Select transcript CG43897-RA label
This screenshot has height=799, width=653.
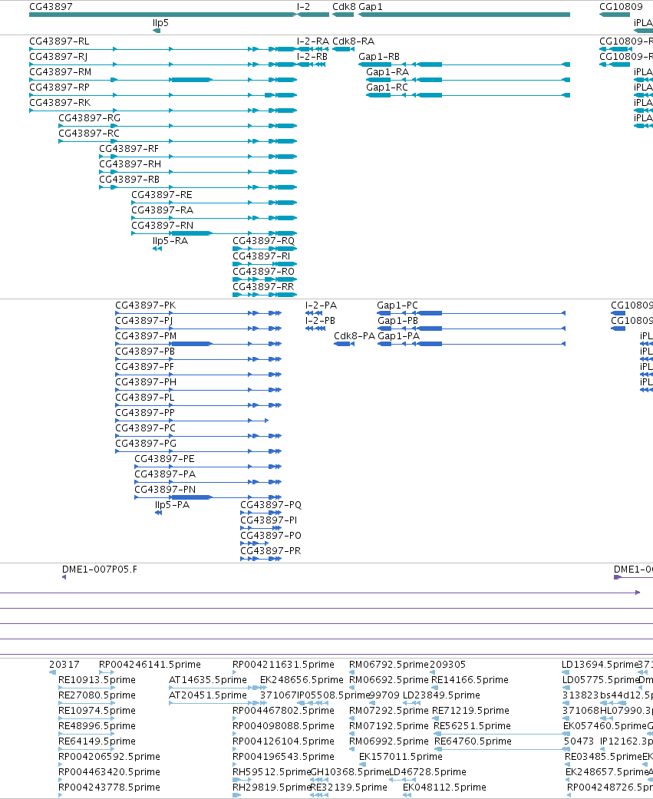point(163,210)
